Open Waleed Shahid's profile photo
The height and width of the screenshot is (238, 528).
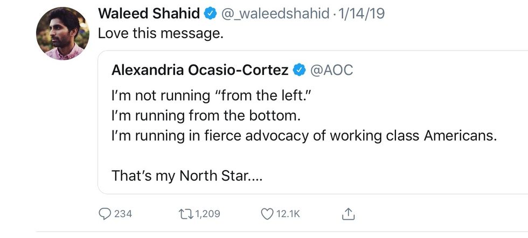59,34
